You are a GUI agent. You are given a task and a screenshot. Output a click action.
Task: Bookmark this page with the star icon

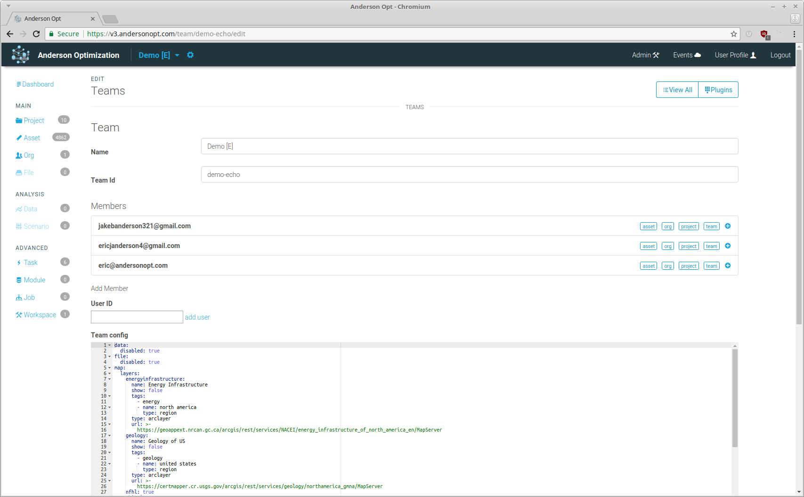(x=733, y=34)
